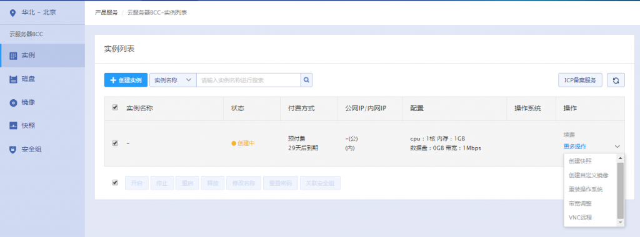Click the location pin icon beside 华北 - 北京

(x=13, y=12)
